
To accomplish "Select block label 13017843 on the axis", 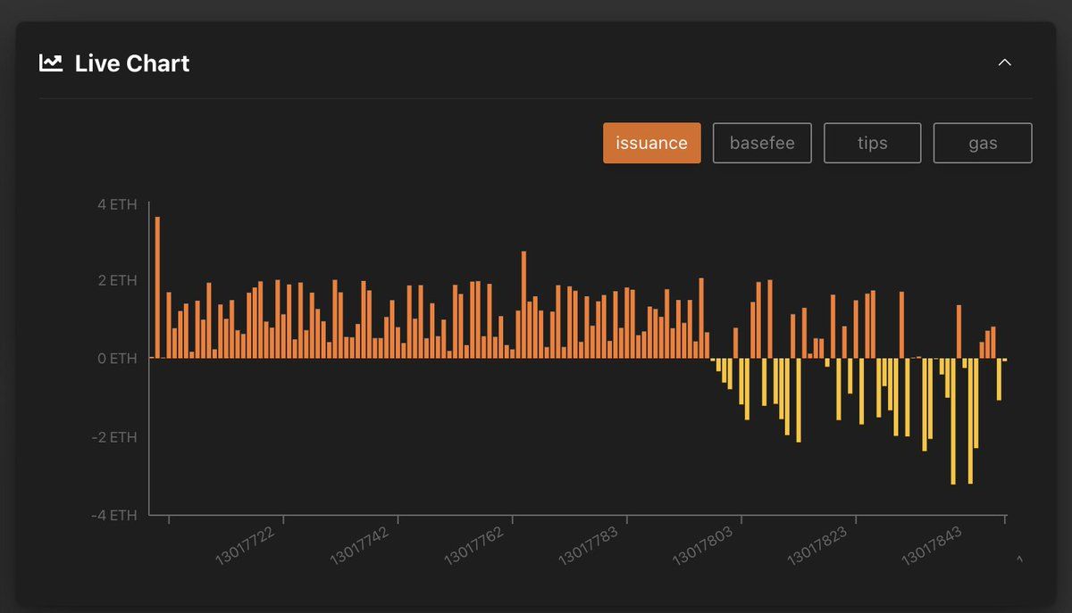I will pos(931,545).
